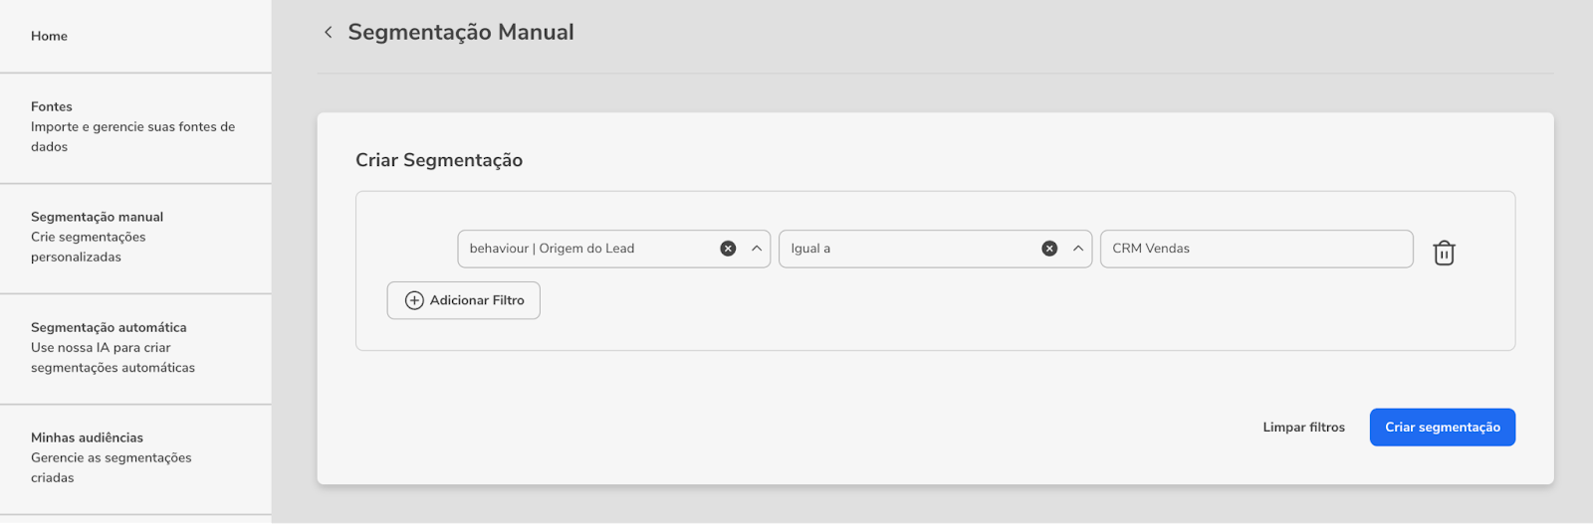Click the 'Criar Segmentação' card heading
Viewport: 1593px width, 524px height.
coord(439,160)
